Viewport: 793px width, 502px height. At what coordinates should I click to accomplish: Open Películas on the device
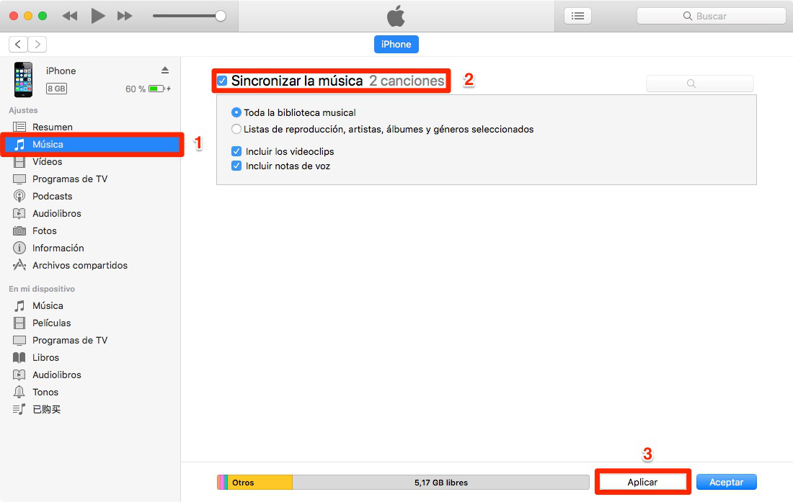(52, 323)
